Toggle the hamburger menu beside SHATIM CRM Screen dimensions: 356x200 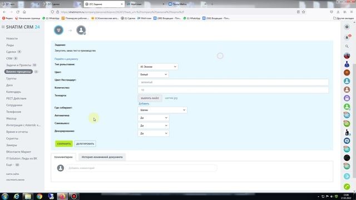pos(3,27)
